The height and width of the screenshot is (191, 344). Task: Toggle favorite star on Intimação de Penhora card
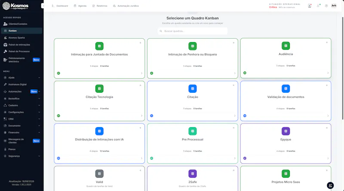[233, 43]
